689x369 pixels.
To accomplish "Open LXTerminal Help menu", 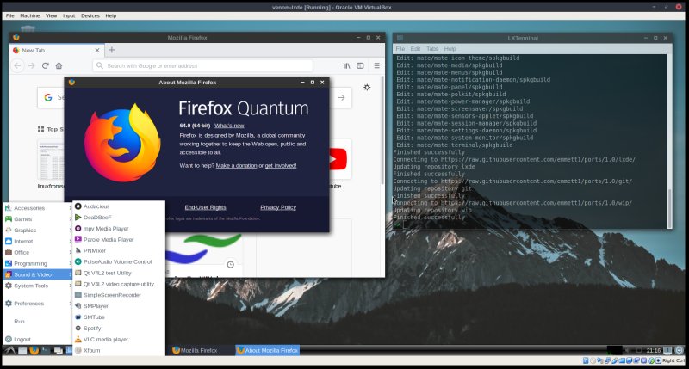I will click(x=450, y=49).
